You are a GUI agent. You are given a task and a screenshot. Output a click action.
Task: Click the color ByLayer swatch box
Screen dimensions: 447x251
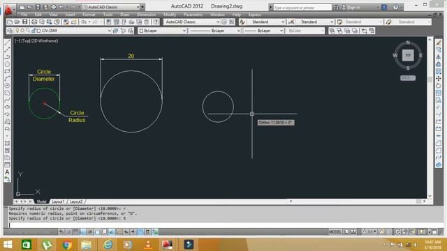pos(141,31)
